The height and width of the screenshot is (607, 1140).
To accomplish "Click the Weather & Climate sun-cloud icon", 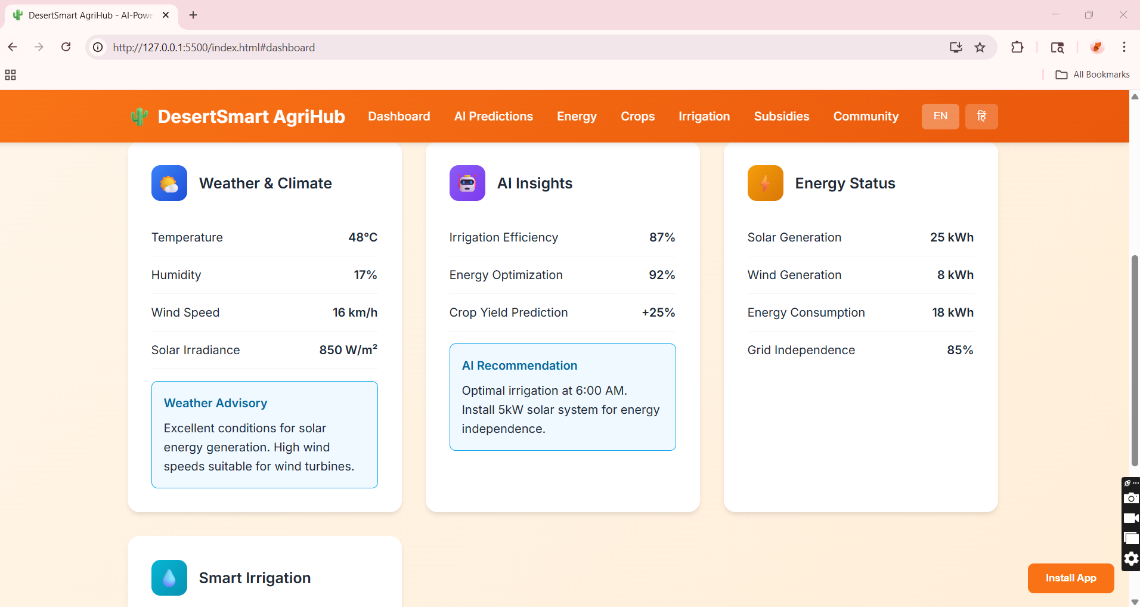I will pyautogui.click(x=169, y=183).
